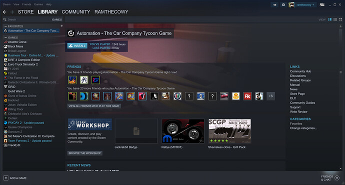Select Euro Truck Simulator 2
Image resolution: width=345 pixels, height=185 pixels.
click(23, 64)
